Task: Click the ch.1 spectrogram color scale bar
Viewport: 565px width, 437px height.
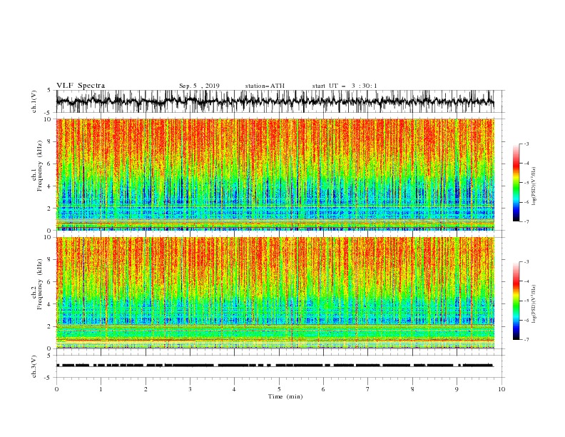Action: (x=516, y=183)
